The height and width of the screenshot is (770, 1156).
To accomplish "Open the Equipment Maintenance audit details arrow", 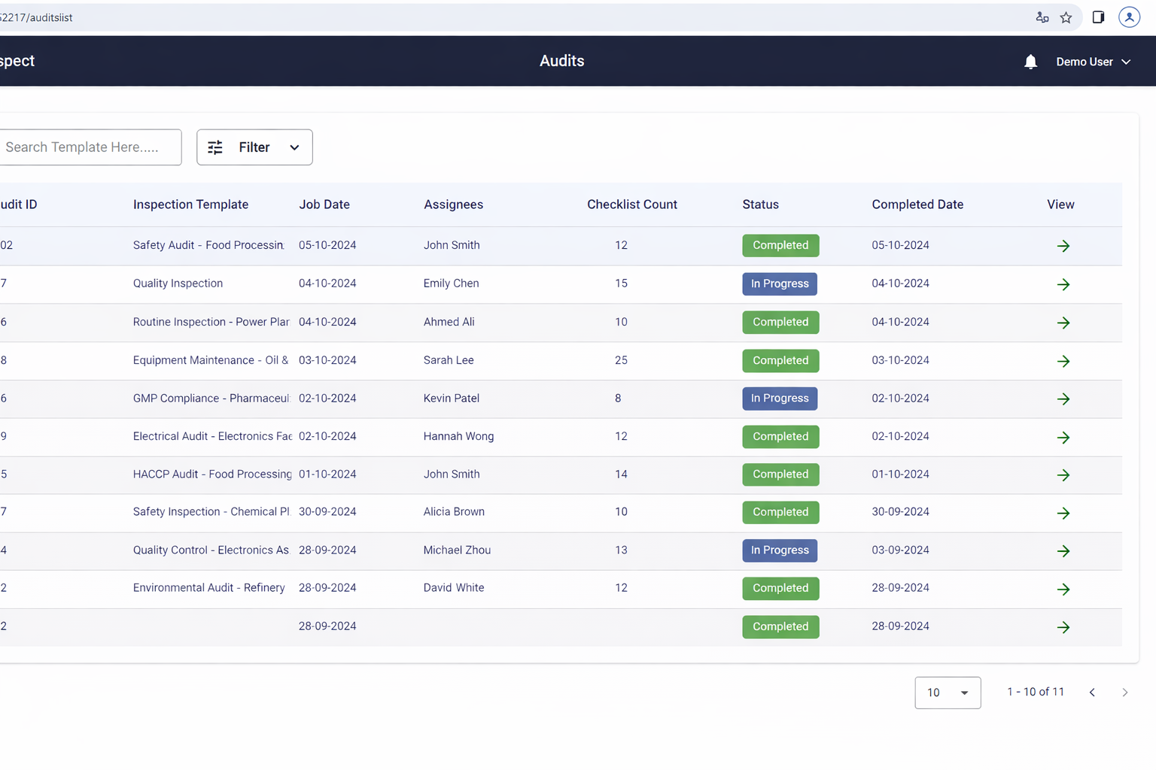I will [1063, 361].
